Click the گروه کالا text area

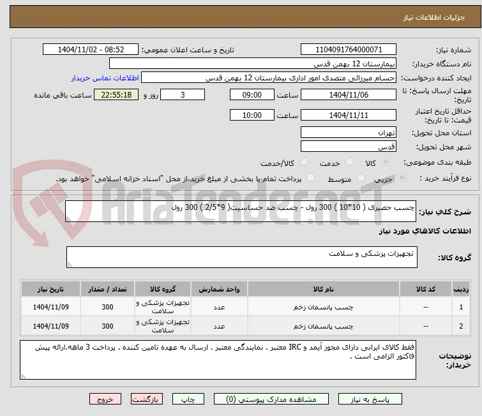[x=241, y=257]
